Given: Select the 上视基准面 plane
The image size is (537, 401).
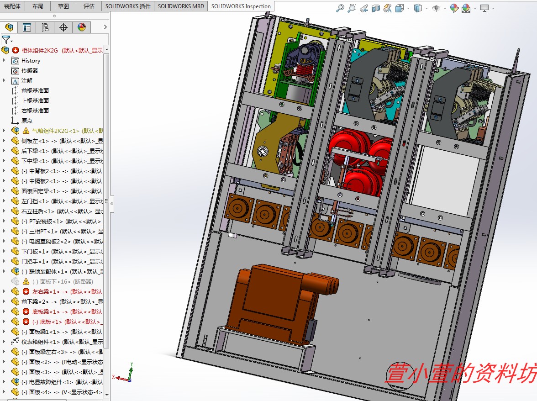Looking at the screenshot, I should pos(35,100).
